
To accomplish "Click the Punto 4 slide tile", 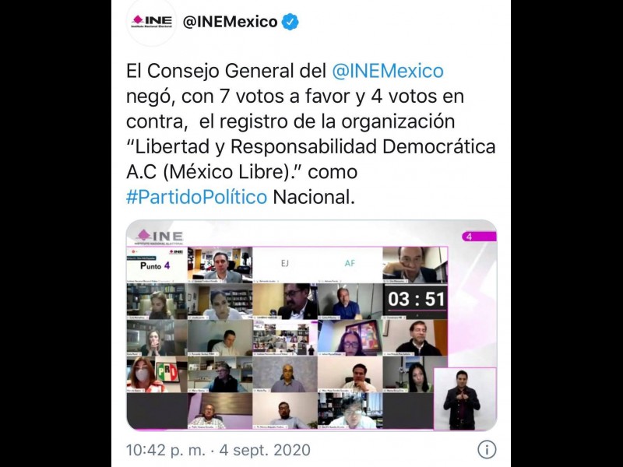I will (157, 265).
